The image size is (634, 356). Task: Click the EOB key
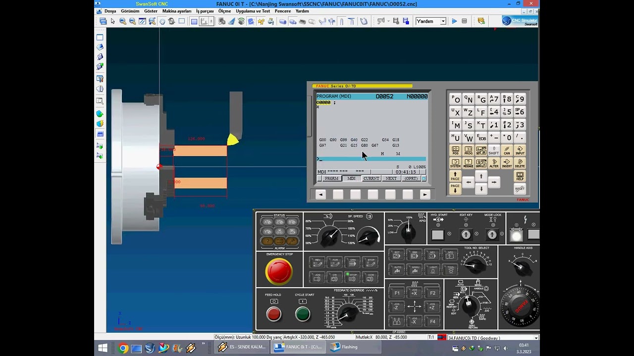tap(481, 137)
